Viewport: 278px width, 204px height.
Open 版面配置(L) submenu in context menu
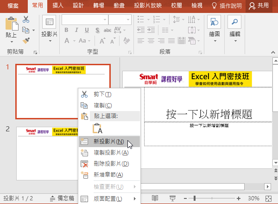point(109,199)
